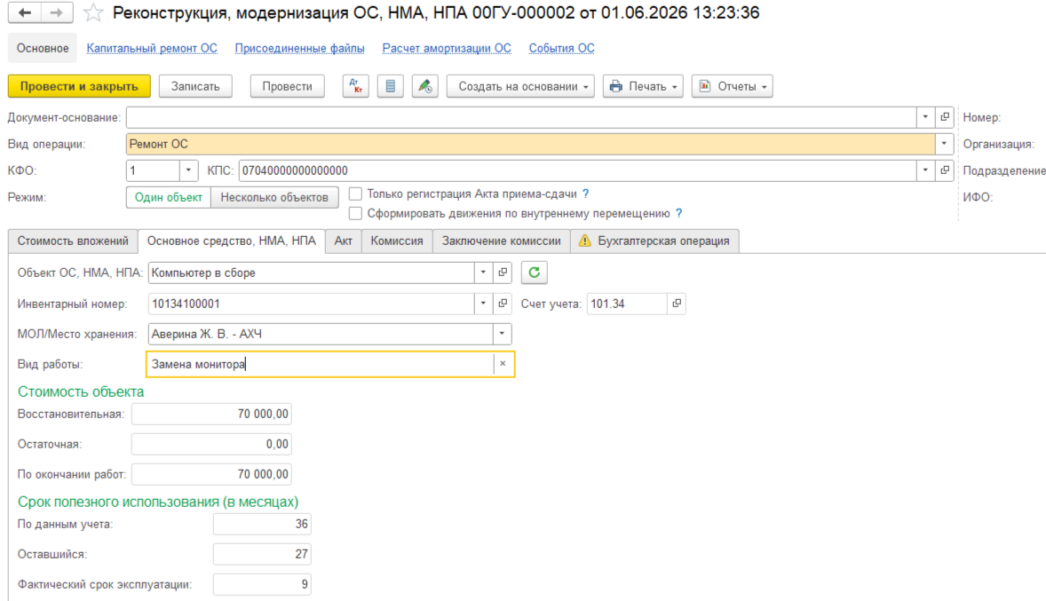Open the Объект ОС, НМА, НПА card icon
The width and height of the screenshot is (1046, 601).
point(503,273)
